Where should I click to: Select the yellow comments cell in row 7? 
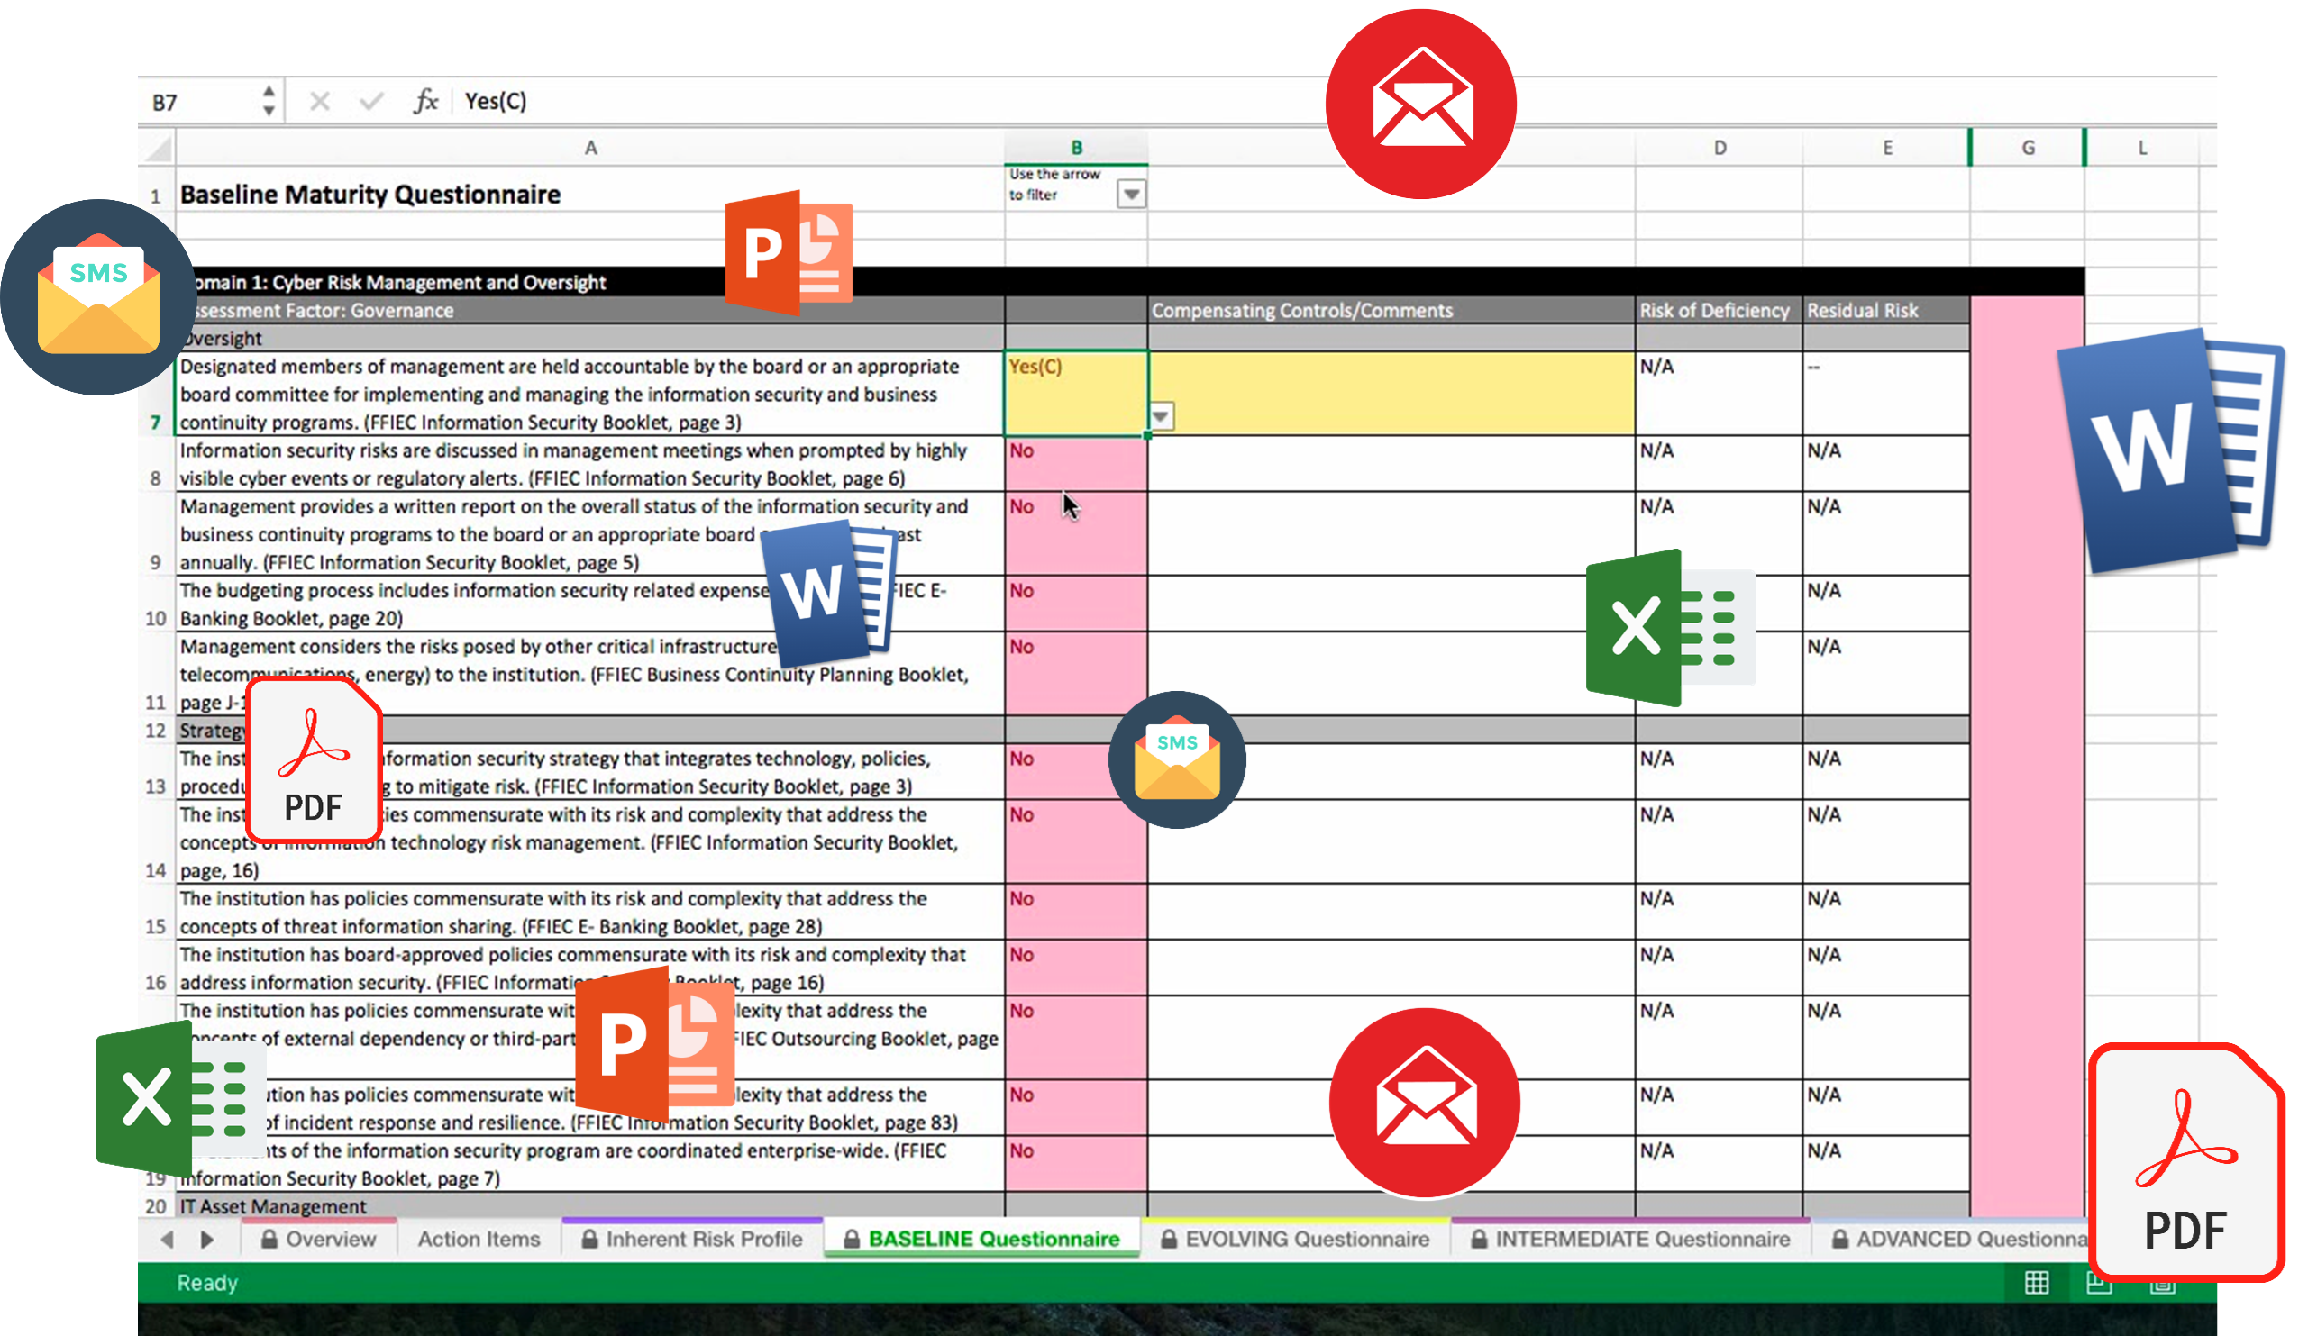click(x=1391, y=393)
